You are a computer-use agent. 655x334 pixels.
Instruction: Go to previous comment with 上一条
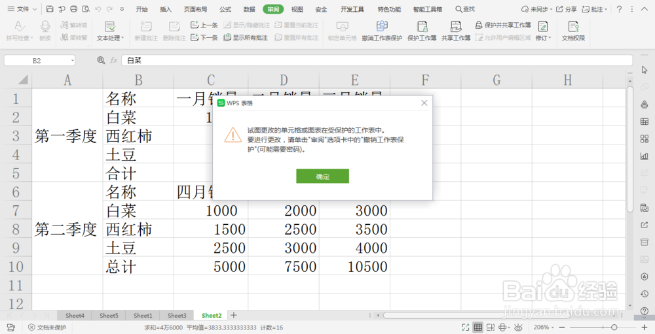[x=204, y=25]
